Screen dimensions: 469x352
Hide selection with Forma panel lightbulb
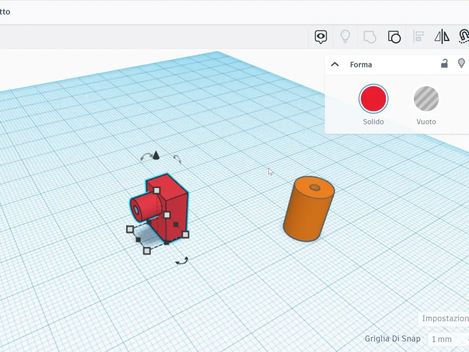coord(461,63)
